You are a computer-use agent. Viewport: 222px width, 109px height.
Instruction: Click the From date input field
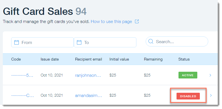42,42
